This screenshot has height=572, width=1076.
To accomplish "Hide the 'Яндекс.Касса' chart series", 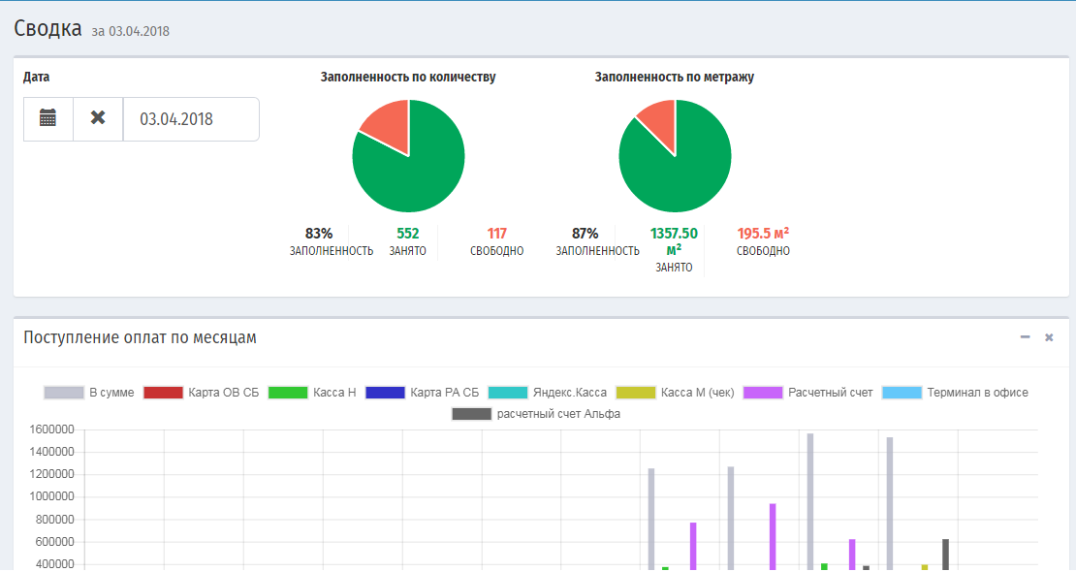I will (x=548, y=393).
